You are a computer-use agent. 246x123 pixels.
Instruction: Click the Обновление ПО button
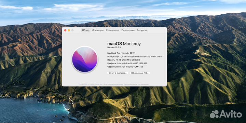pos(140,73)
